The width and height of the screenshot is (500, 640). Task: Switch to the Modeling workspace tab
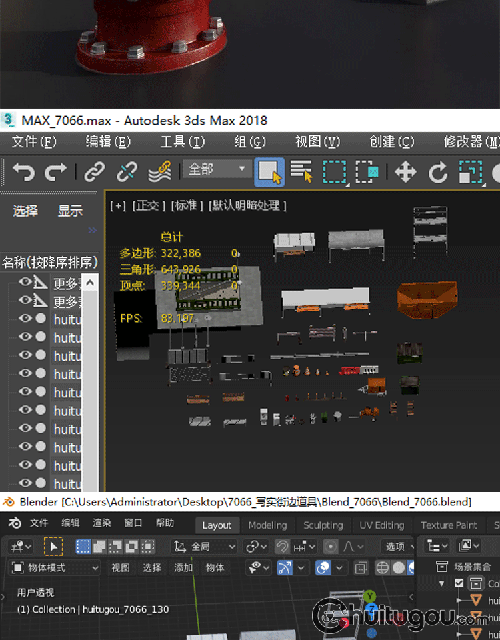[x=267, y=525]
